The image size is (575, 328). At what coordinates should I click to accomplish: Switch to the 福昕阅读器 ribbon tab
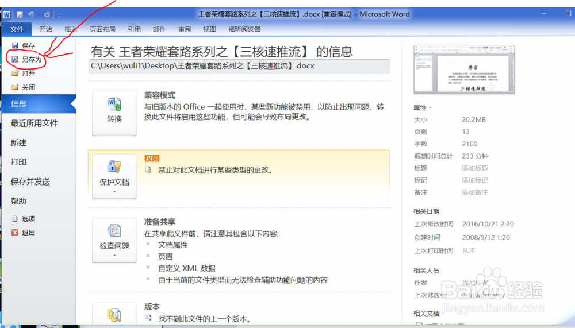(x=244, y=29)
